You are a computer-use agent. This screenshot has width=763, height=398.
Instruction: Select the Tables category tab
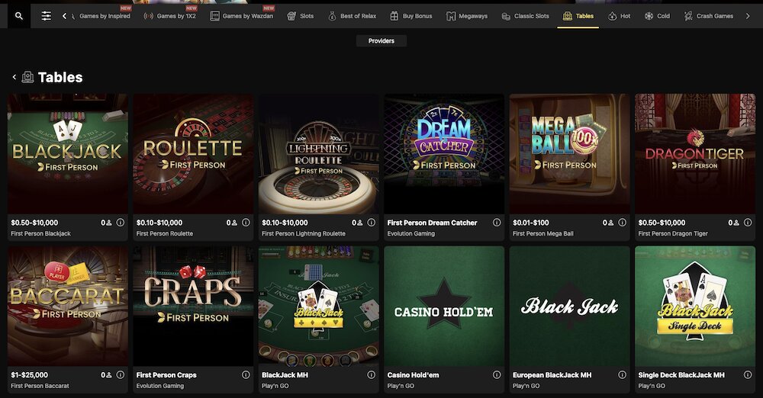point(578,16)
